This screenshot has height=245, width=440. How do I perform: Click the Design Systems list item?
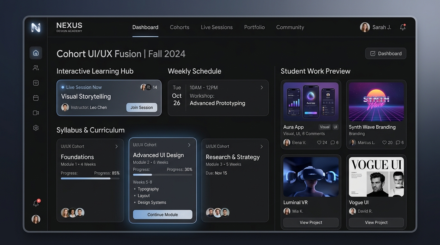152,202
